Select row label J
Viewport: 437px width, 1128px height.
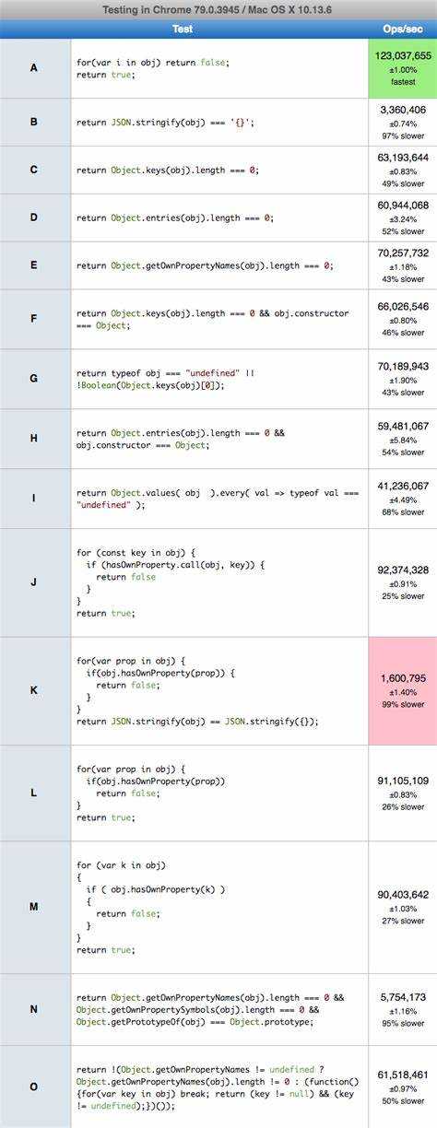(x=35, y=582)
